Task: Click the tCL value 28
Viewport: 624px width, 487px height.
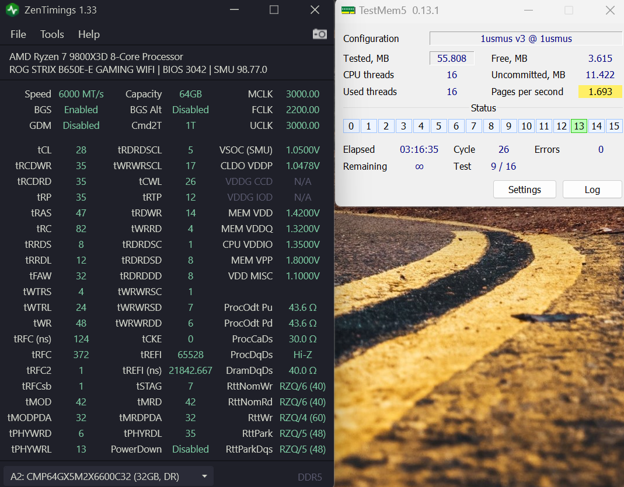Action: point(81,150)
